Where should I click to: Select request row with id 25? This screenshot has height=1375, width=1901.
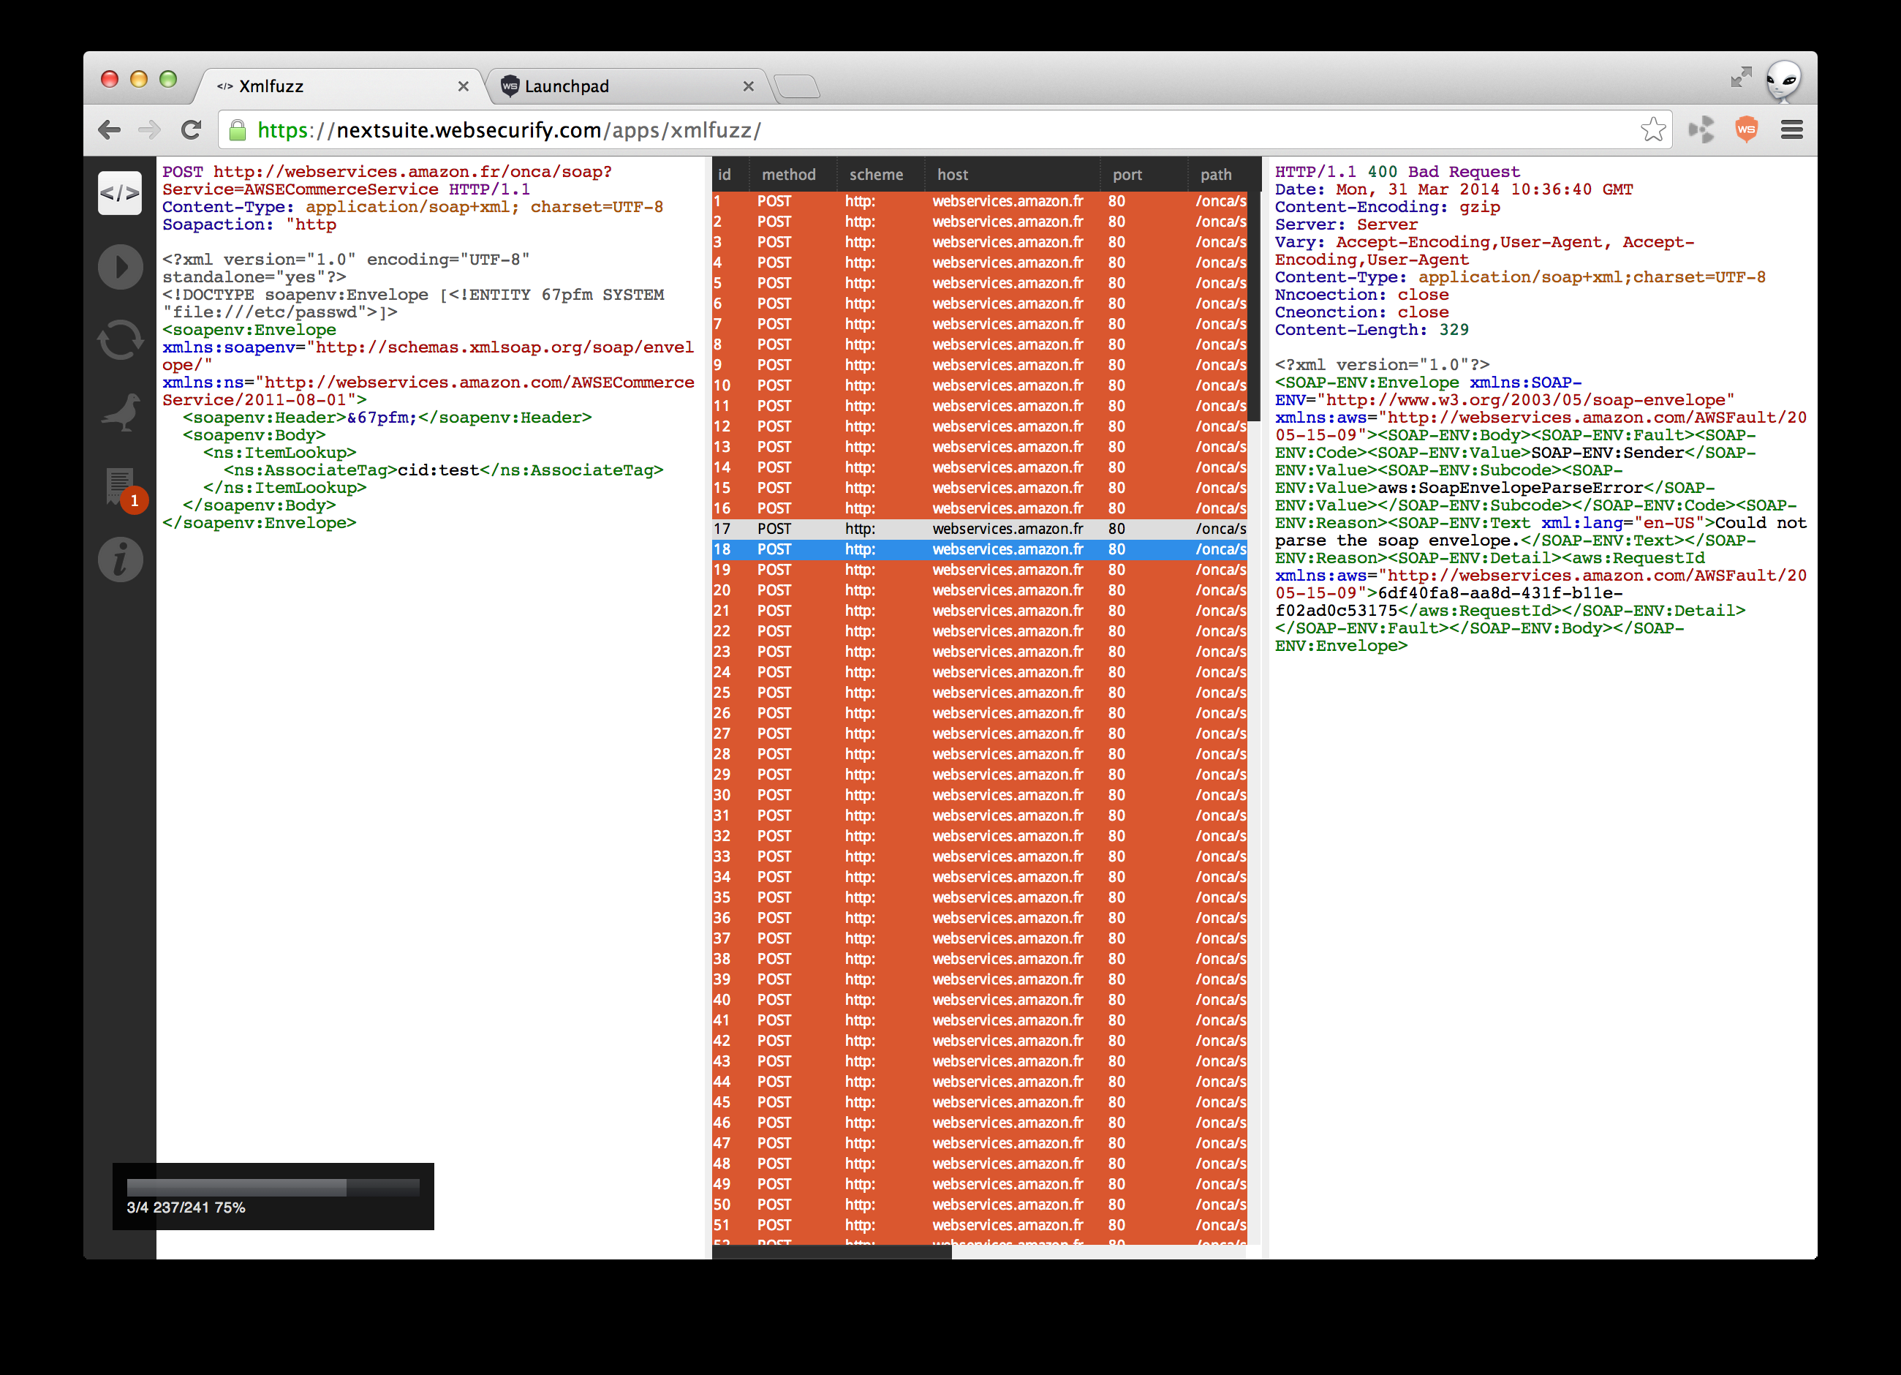click(978, 693)
